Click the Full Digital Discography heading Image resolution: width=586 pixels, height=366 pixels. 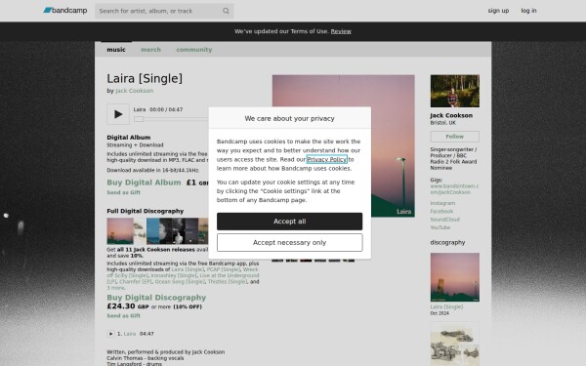tap(145, 211)
